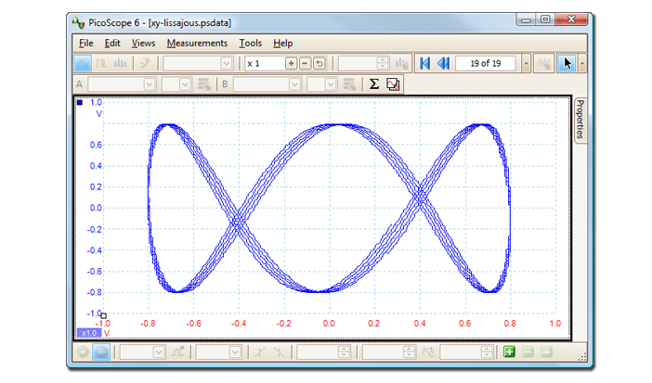The image size is (652, 383).
Task: Open the Edit menu
Action: pyautogui.click(x=112, y=44)
